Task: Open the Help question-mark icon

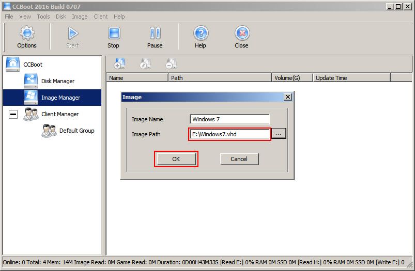Action: point(201,34)
